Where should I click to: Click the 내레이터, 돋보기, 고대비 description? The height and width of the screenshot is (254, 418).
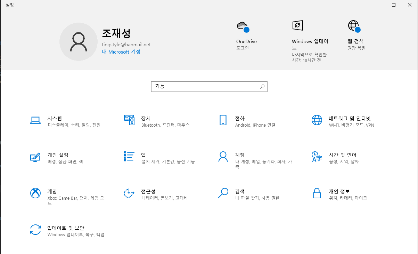coord(165,198)
